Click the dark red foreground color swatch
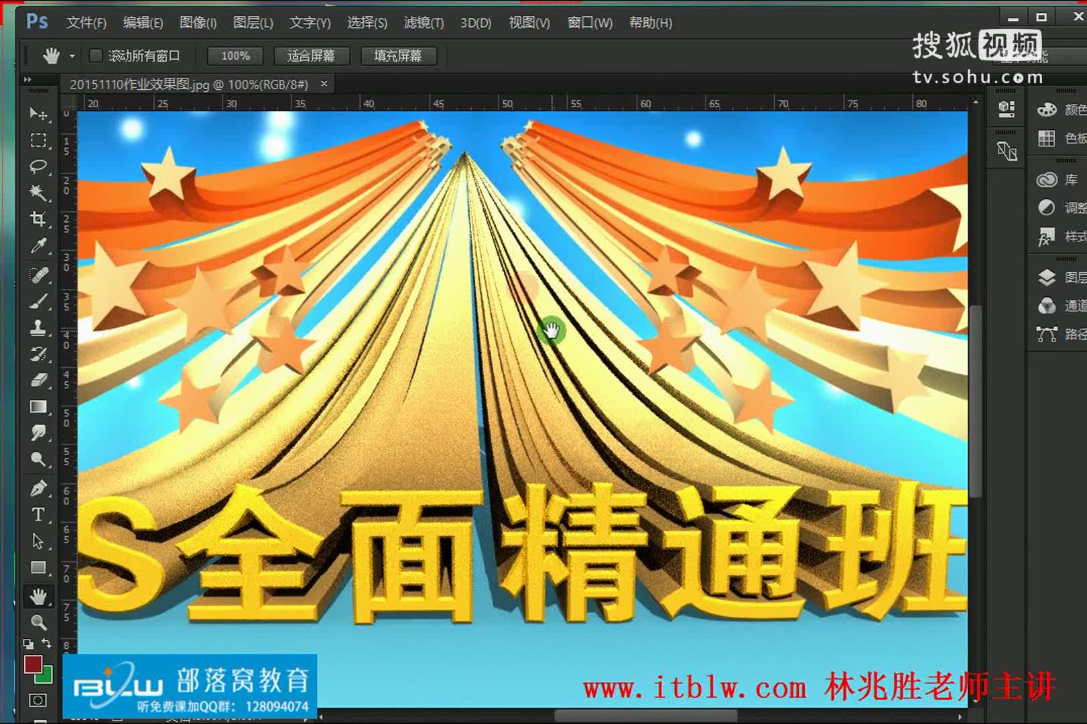1087x724 pixels. pyautogui.click(x=32, y=664)
